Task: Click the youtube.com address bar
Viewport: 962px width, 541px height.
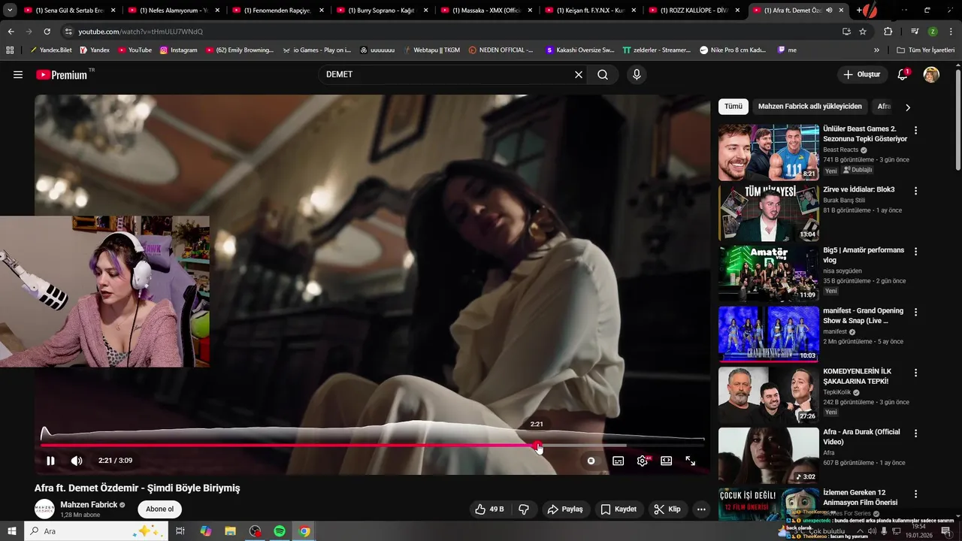Action: coord(451,32)
